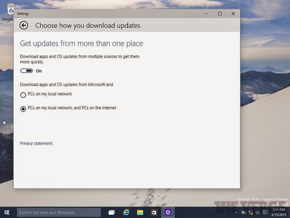Click the battery power tray icon

(244, 212)
